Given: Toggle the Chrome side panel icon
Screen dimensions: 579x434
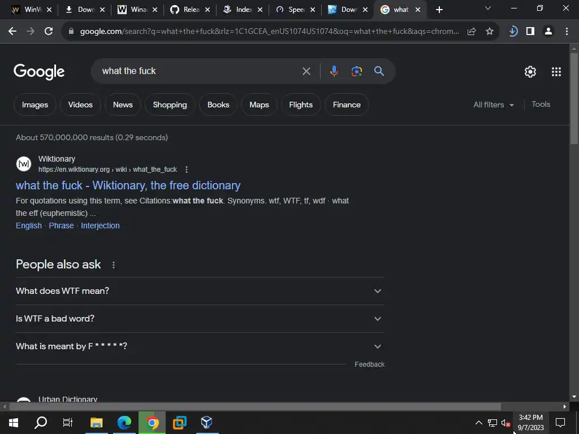Looking at the screenshot, I should 530,32.
